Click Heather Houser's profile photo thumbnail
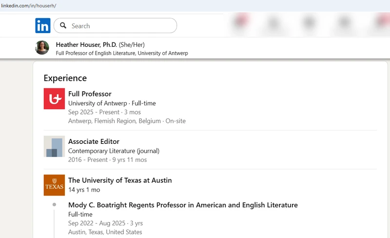Image resolution: width=390 pixels, height=238 pixels. (42, 47)
